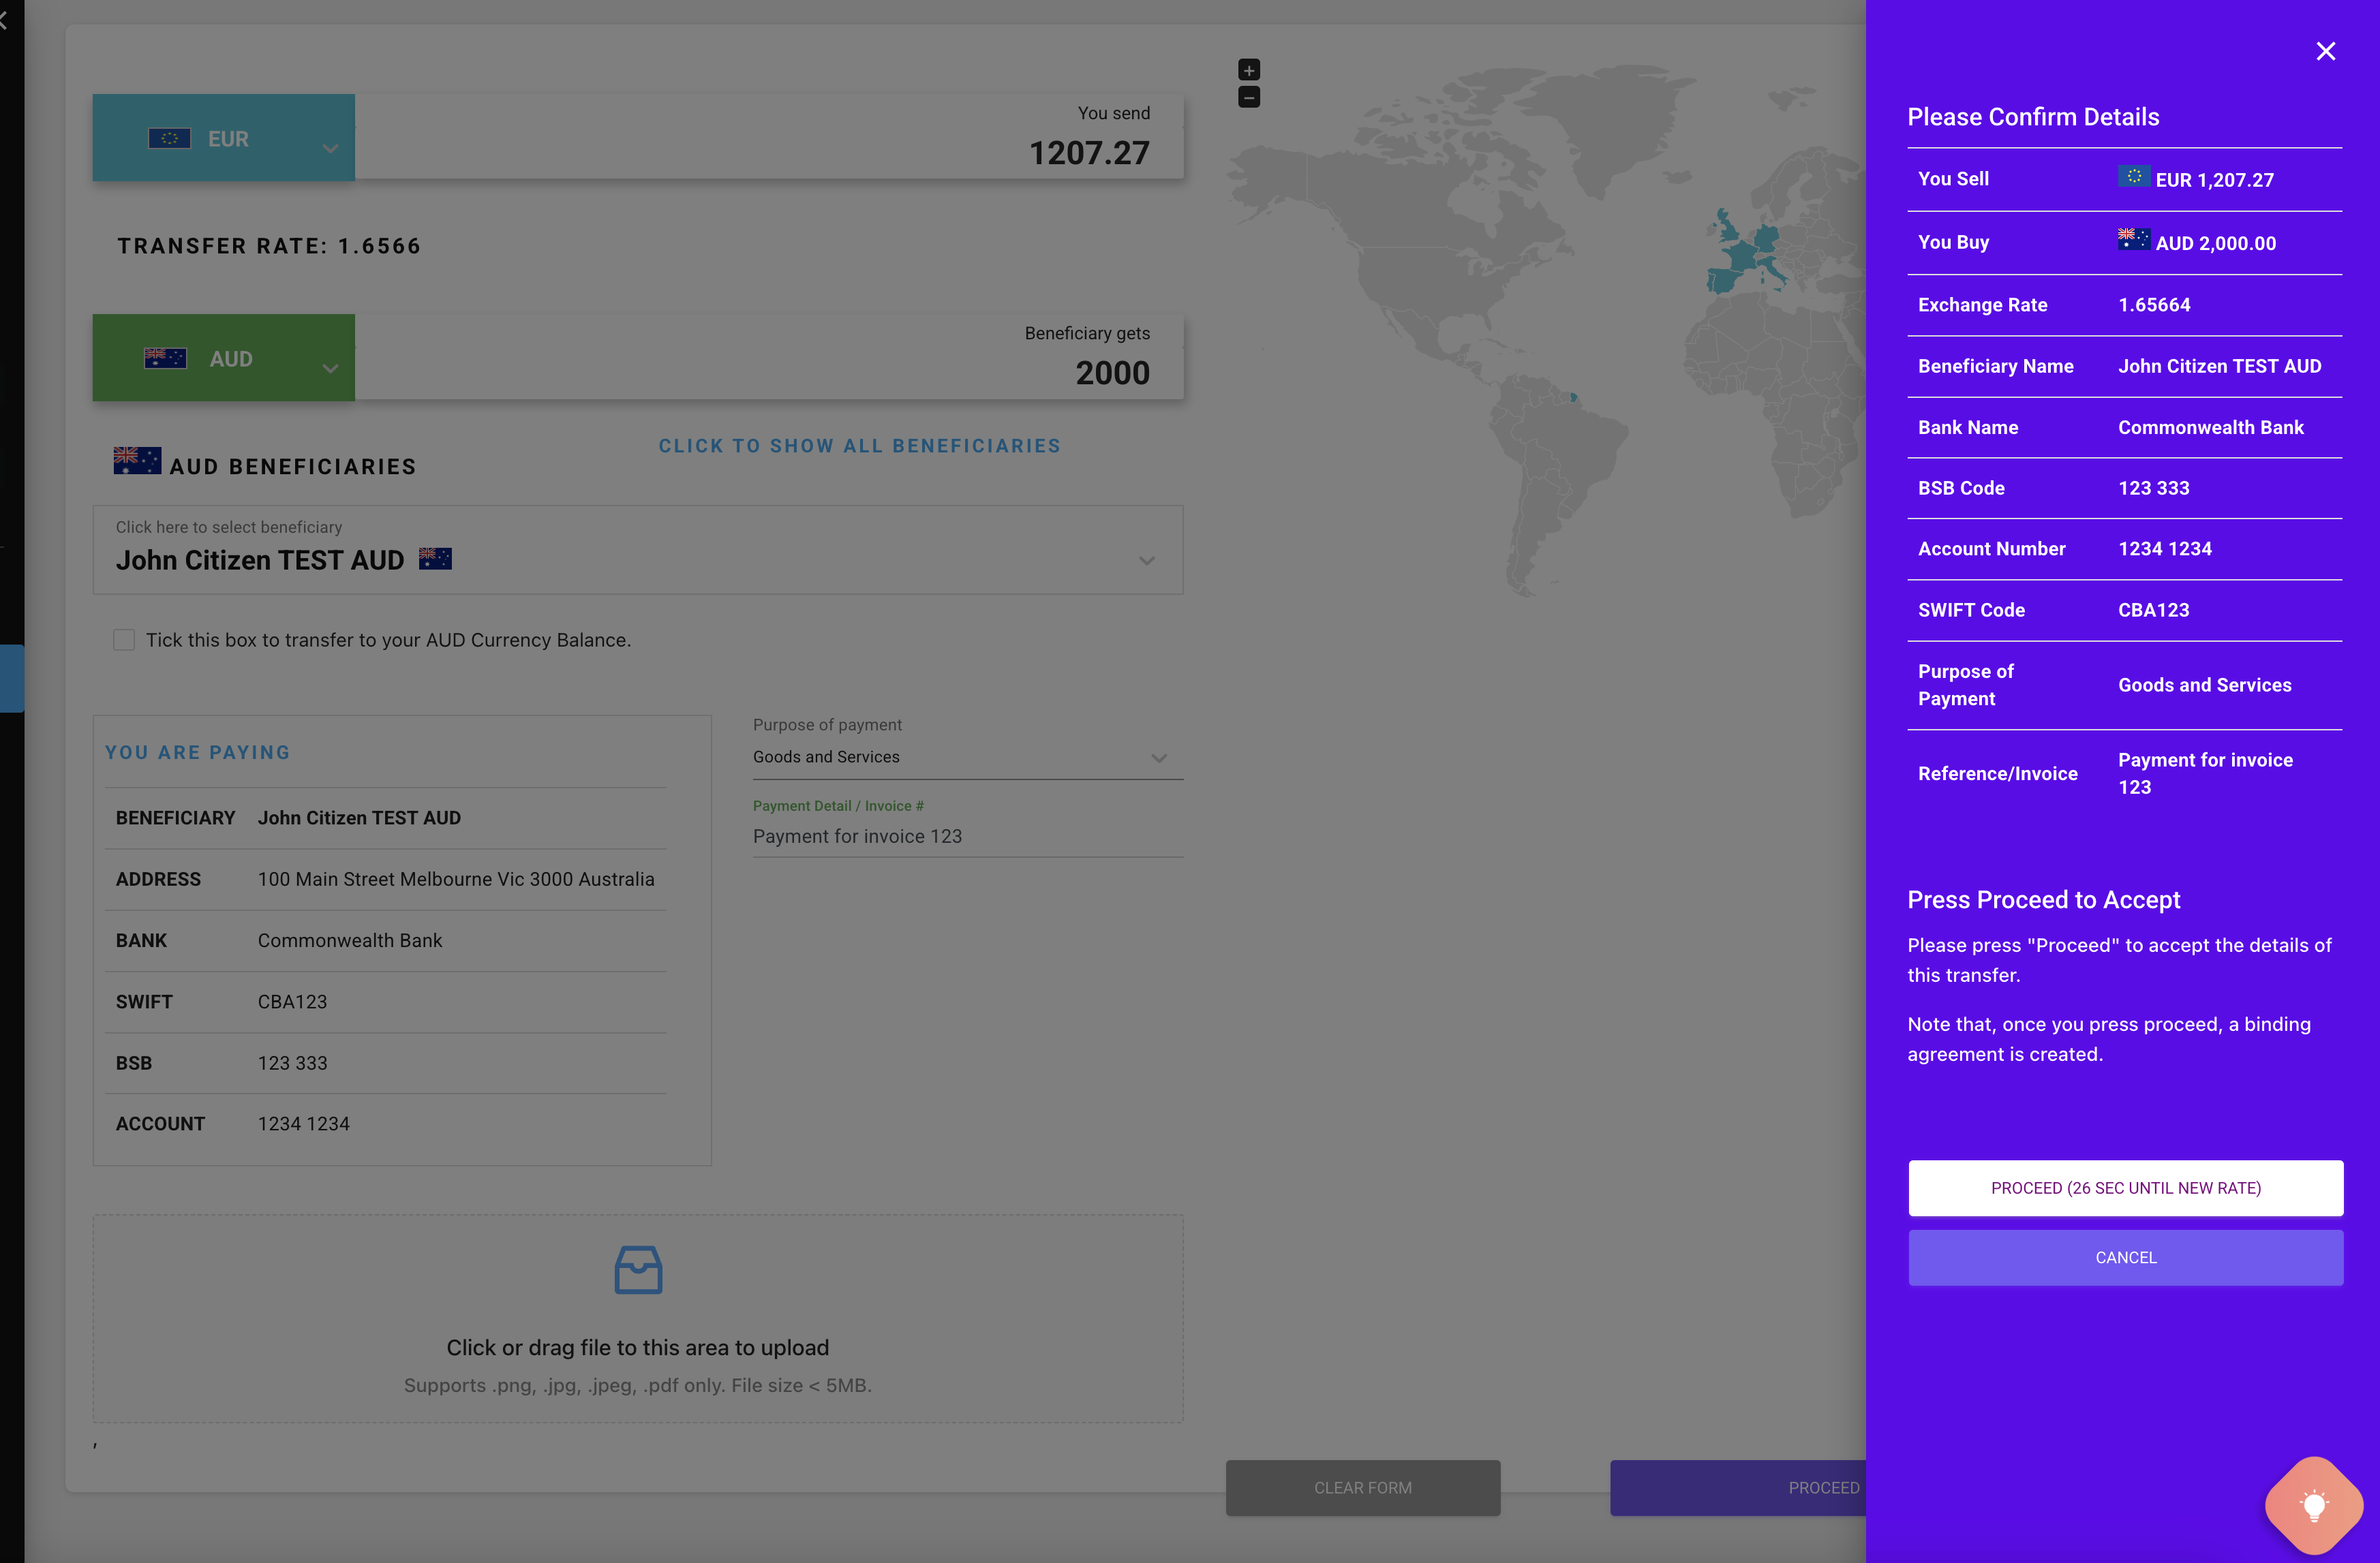Click the lightbulb help icon

[2313, 1504]
